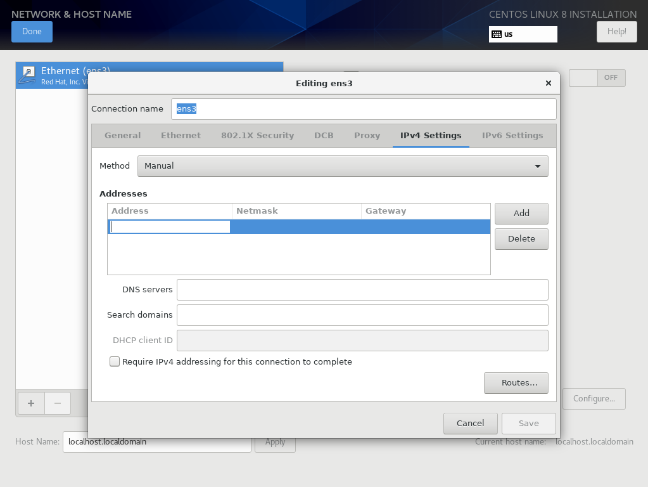648x487 pixels.
Task: Switch to the Proxy tab
Action: coord(367,135)
